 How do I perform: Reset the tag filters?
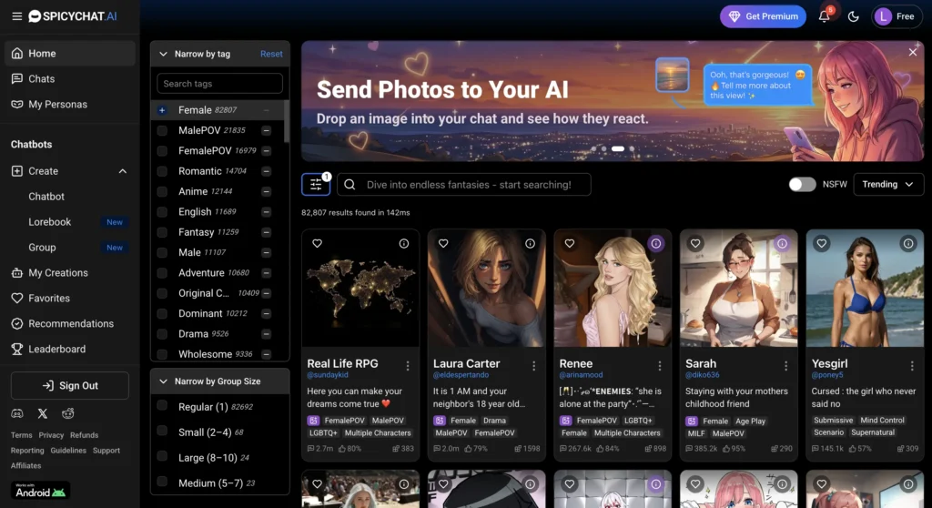(x=271, y=55)
